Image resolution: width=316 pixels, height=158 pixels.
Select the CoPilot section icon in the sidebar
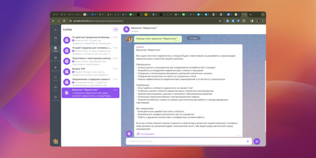click(x=56, y=49)
